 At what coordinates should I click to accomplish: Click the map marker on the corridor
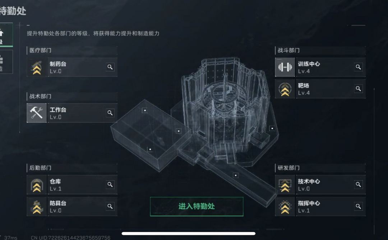(236, 175)
